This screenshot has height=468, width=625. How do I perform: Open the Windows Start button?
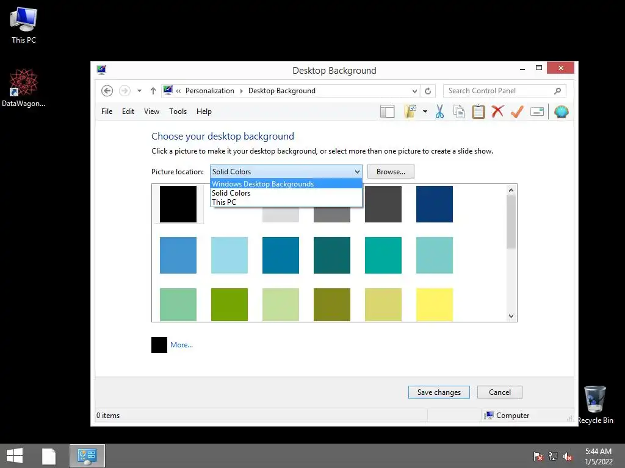[15, 456]
